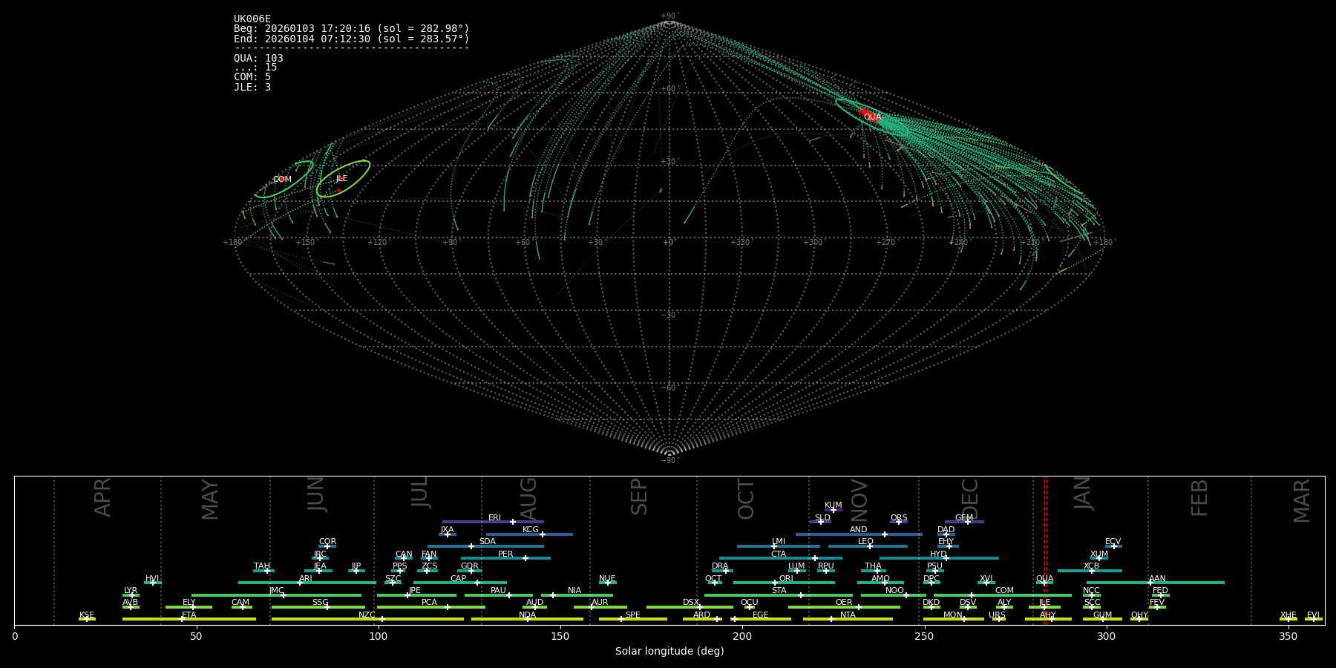Click the red current-date line in timeline
Screen dimensions: 1336x668
1046,549
